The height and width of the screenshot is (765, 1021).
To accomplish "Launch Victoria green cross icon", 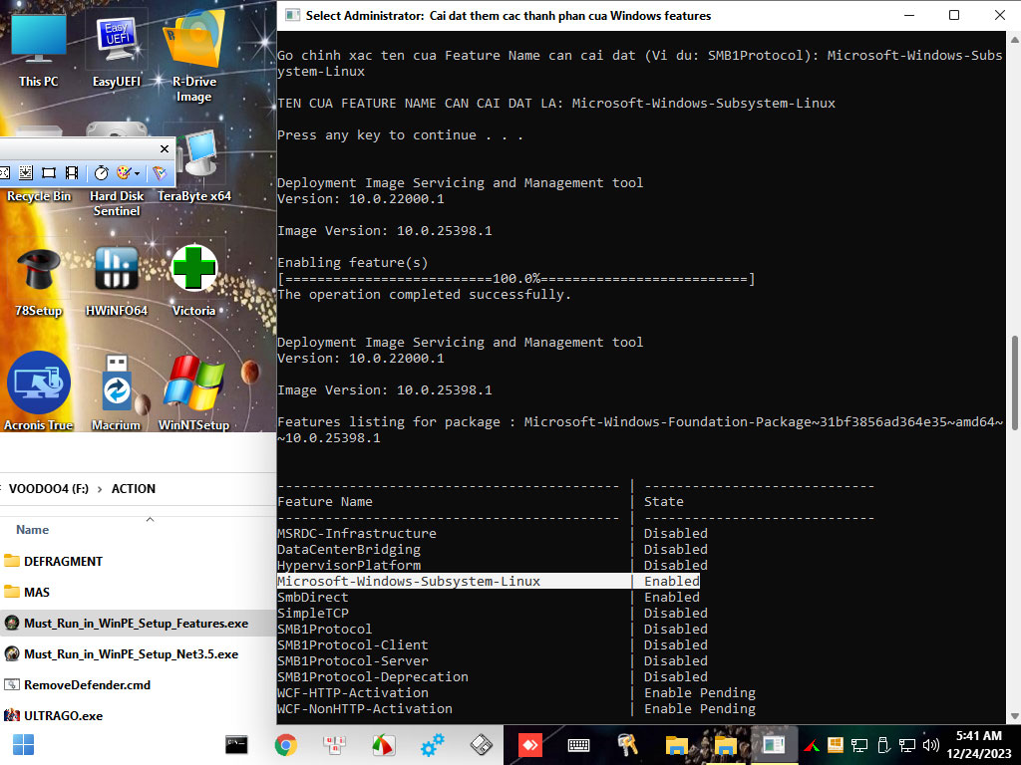I will tap(193, 281).
